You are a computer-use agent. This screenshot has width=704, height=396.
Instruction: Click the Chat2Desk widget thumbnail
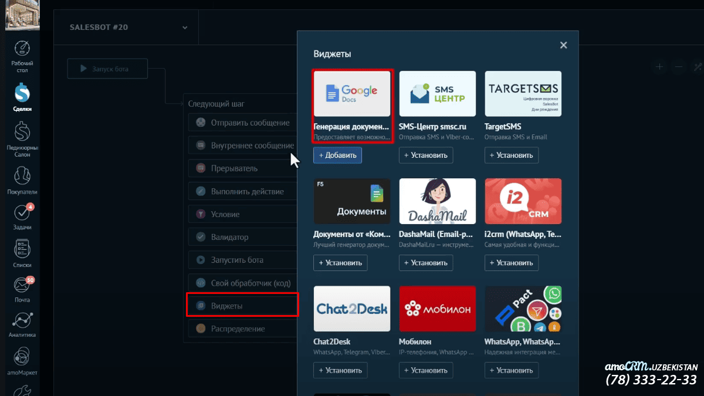pyautogui.click(x=352, y=309)
